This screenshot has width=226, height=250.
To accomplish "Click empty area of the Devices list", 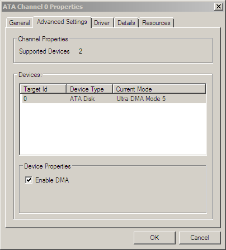I will tap(113, 129).
